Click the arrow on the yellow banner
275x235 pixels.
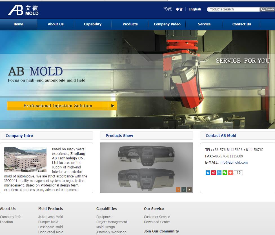(x=113, y=106)
